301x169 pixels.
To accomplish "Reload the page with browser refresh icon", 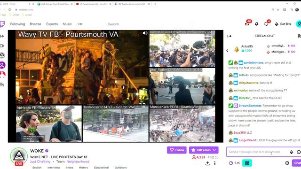I will click(x=9, y=9).
